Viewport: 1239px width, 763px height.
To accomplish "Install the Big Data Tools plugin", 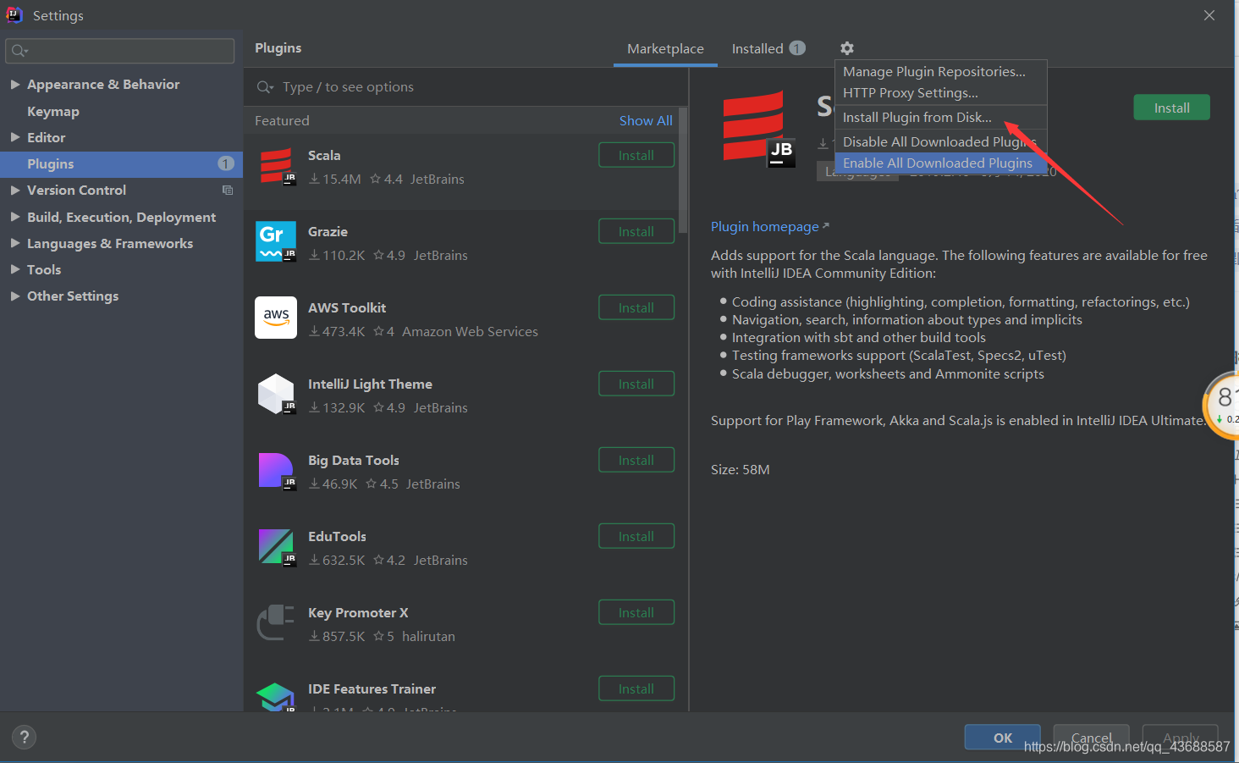I will pos(636,461).
